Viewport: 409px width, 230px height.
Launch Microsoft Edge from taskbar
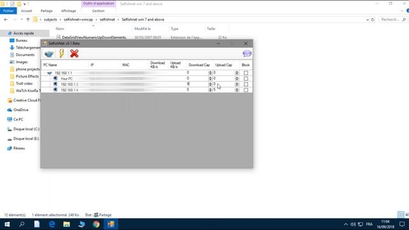(52, 224)
